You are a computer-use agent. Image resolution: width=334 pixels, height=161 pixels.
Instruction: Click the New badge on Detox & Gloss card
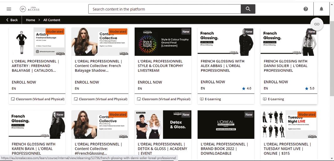[x=186, y=114]
